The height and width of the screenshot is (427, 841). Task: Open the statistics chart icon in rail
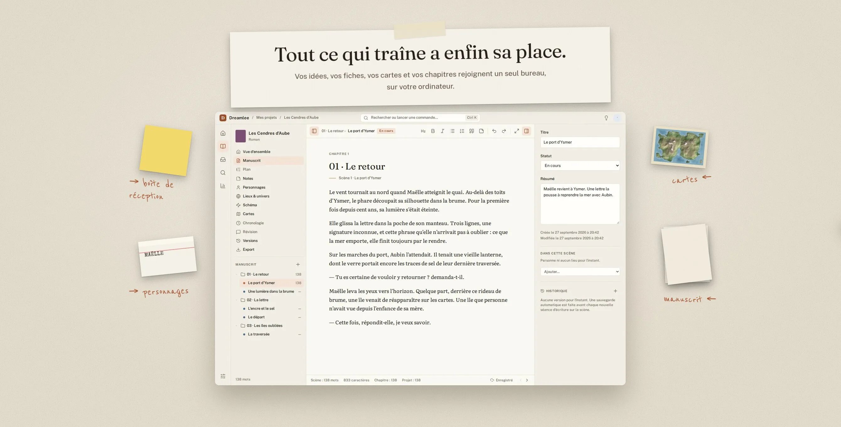tap(223, 186)
